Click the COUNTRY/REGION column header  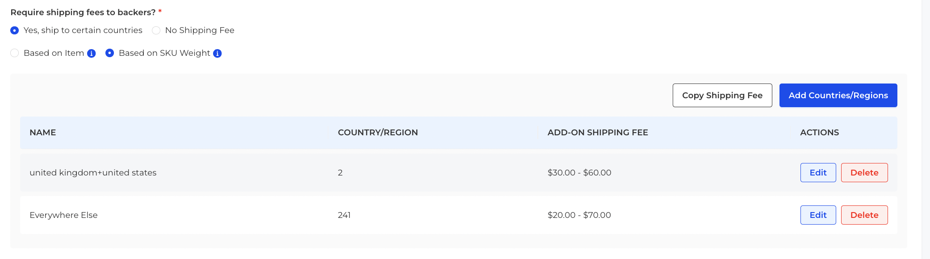(x=378, y=133)
